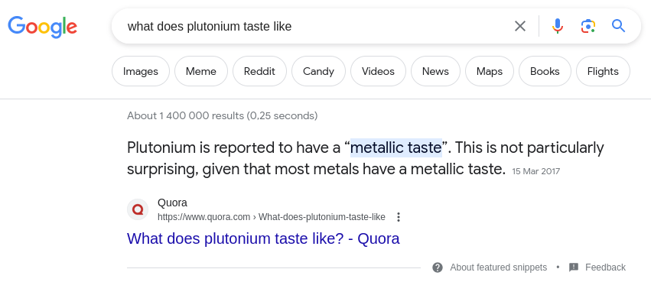This screenshot has width=651, height=282.
Task: Select the Meme filter chip
Action: 201,71
